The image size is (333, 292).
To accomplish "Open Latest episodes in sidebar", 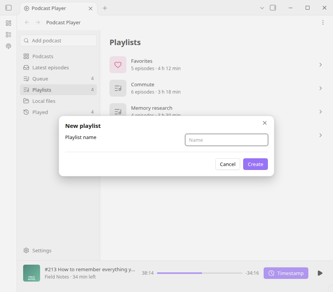I will pos(59,67).
